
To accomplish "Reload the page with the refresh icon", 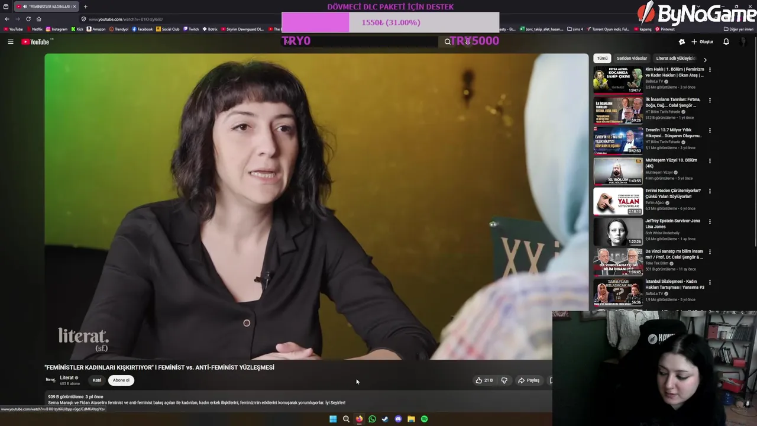I will (x=28, y=19).
